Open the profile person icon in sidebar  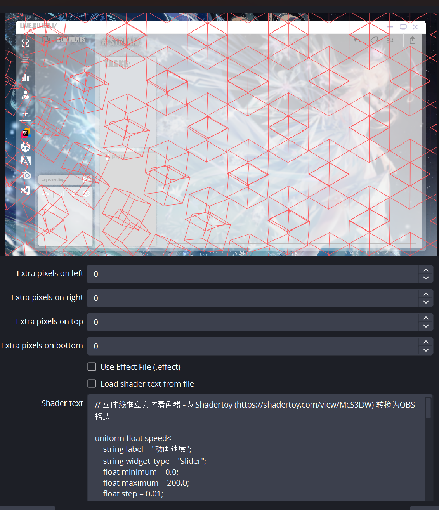tap(26, 95)
